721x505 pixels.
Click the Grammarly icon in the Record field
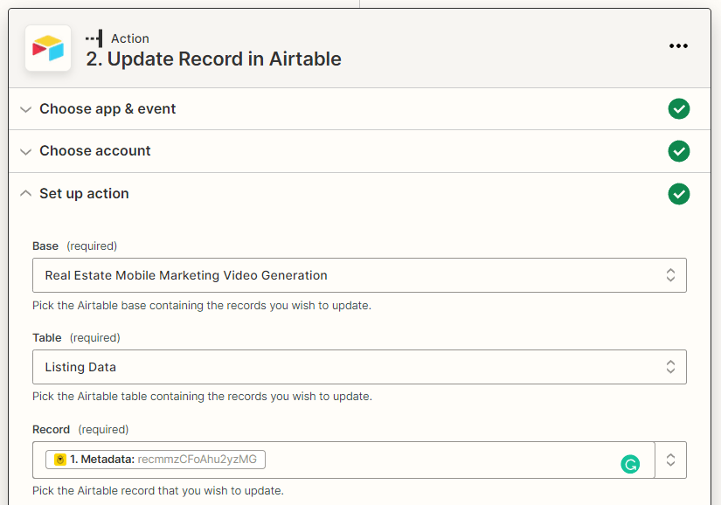(x=631, y=464)
